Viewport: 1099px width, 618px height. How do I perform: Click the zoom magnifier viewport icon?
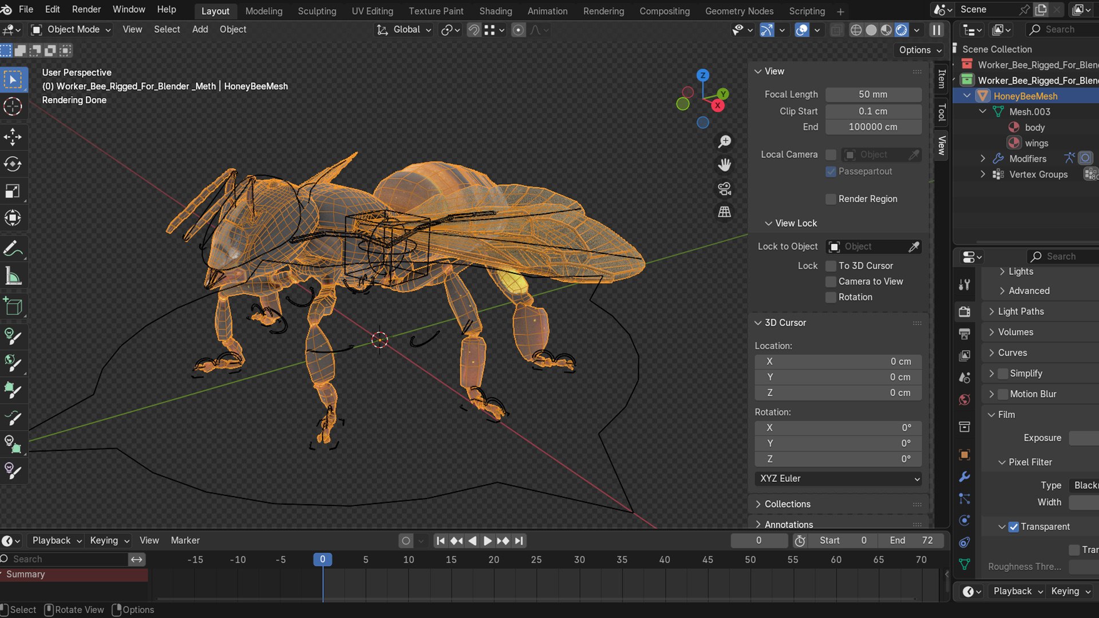(x=725, y=141)
